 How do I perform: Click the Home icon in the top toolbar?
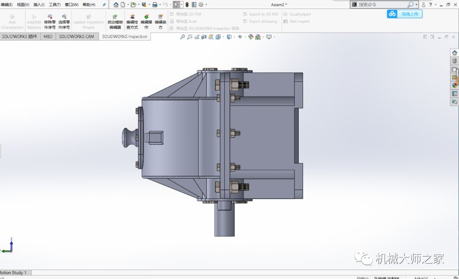coord(116,5)
